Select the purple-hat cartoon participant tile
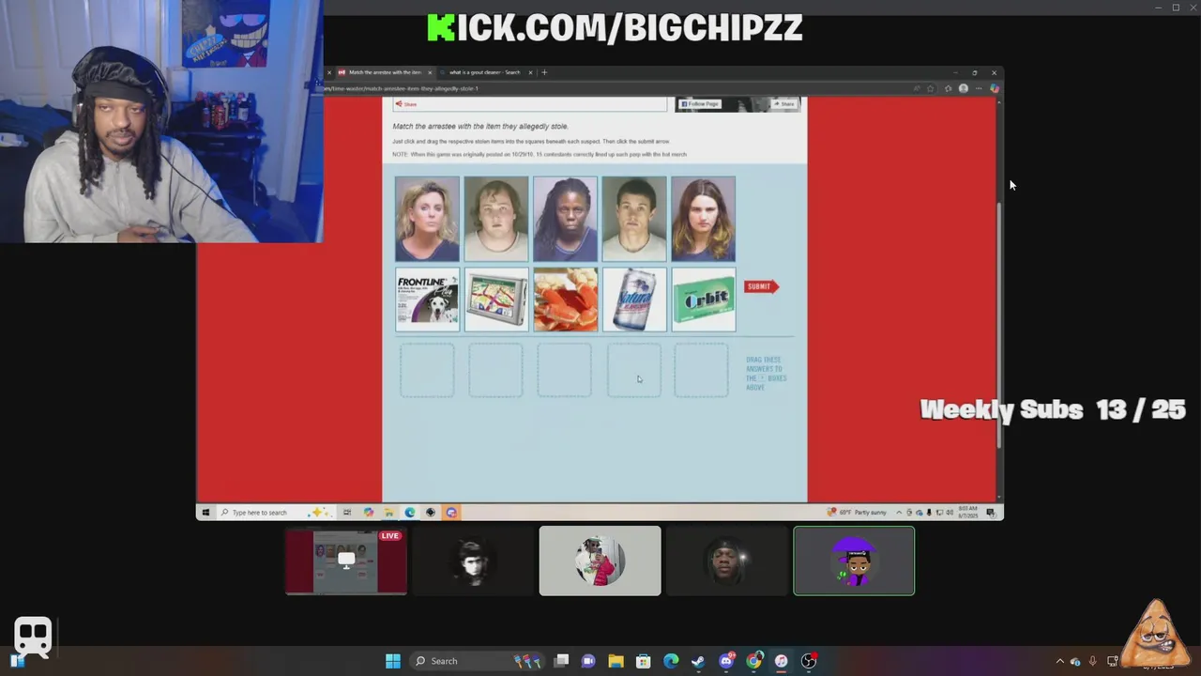The width and height of the screenshot is (1201, 676). tap(854, 561)
